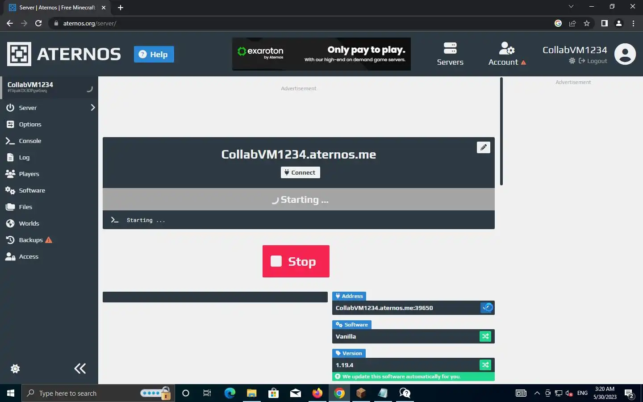Open Microsoft Edge from taskbar
The width and height of the screenshot is (643, 402).
click(x=230, y=393)
